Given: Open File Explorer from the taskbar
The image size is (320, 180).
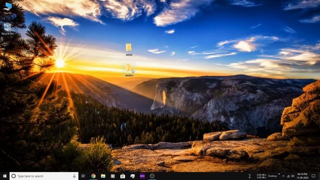Looking at the screenshot, I should tap(103, 176).
